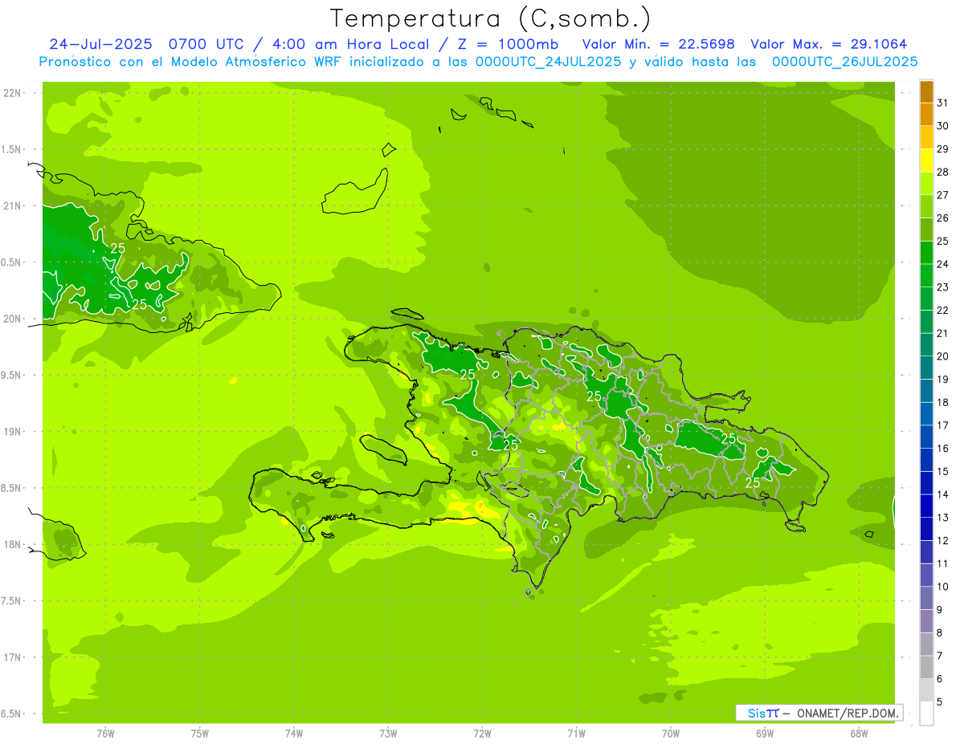
Task: Select the "Z = 1000mb" level text
Action: [x=510, y=44]
